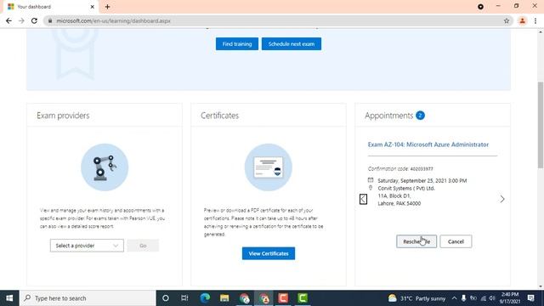Select the Your dashboard tab
The height and width of the screenshot is (306, 544).
click(51, 7)
